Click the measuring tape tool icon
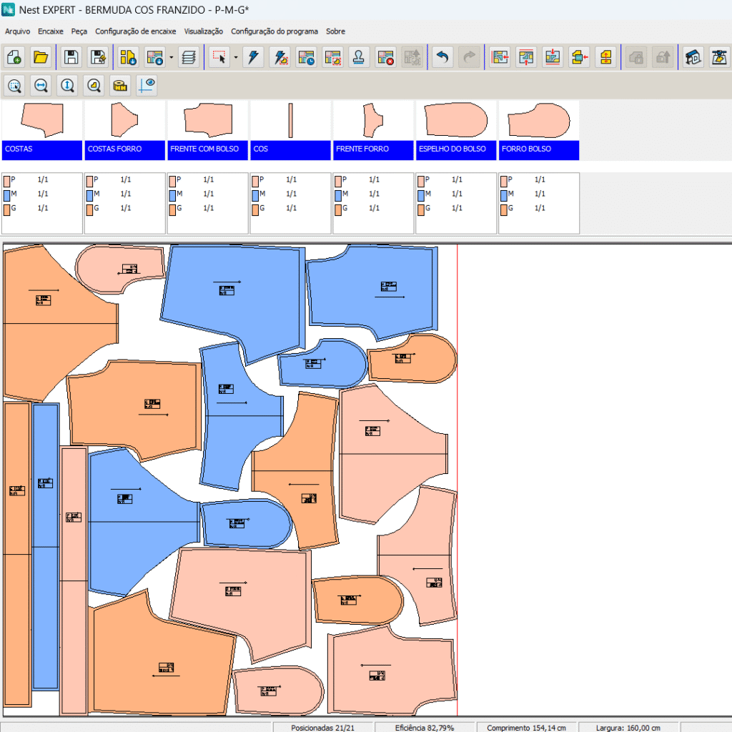 click(x=120, y=86)
